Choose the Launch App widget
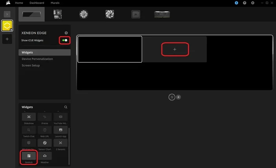This screenshot has height=168, width=276. (61, 130)
